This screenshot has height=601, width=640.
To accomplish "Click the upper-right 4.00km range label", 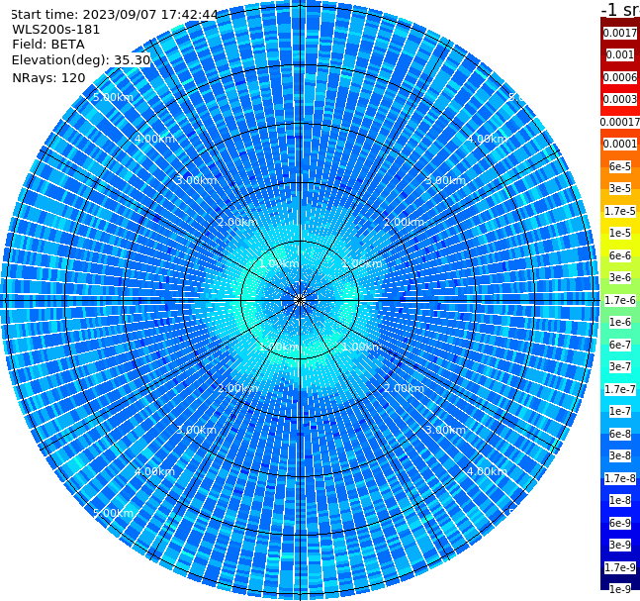I will [487, 139].
